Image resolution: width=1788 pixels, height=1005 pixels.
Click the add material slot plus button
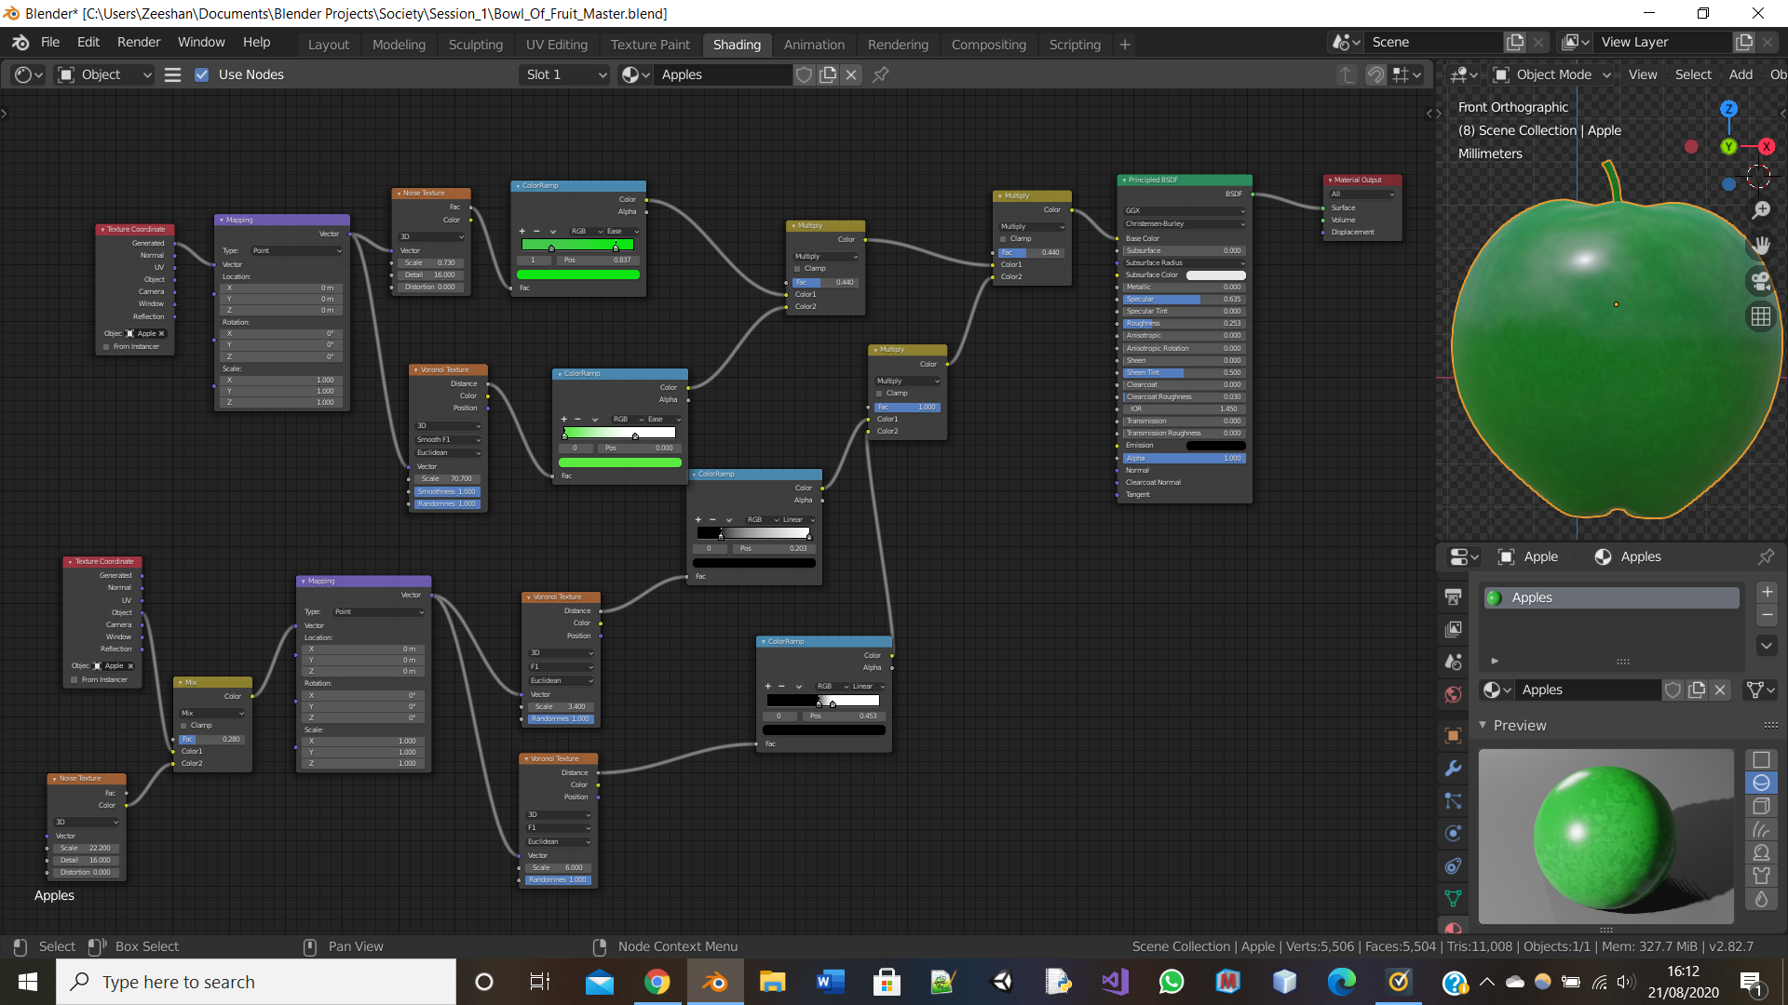[1767, 593]
